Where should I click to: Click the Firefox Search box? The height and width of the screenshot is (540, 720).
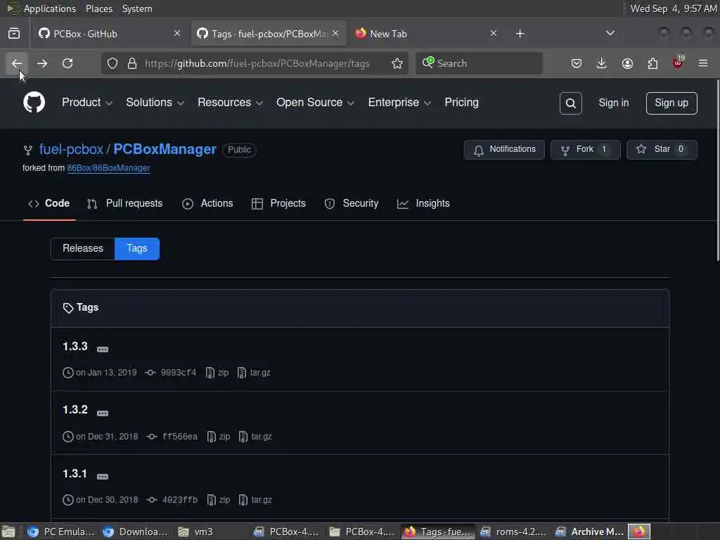[479, 63]
